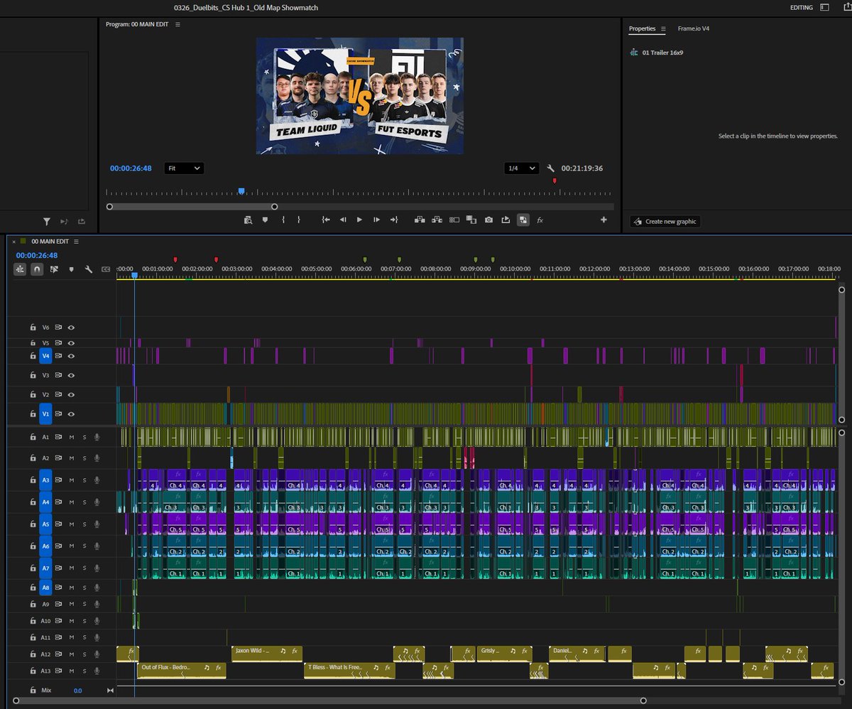Add marker using timeline toolbar marker icon
The image size is (852, 709).
pos(71,270)
